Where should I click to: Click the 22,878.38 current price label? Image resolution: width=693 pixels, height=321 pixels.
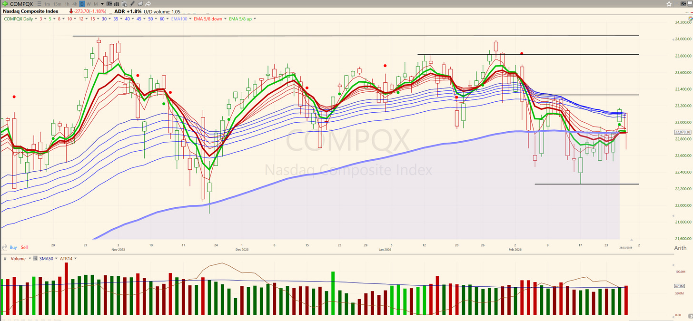[683, 132]
